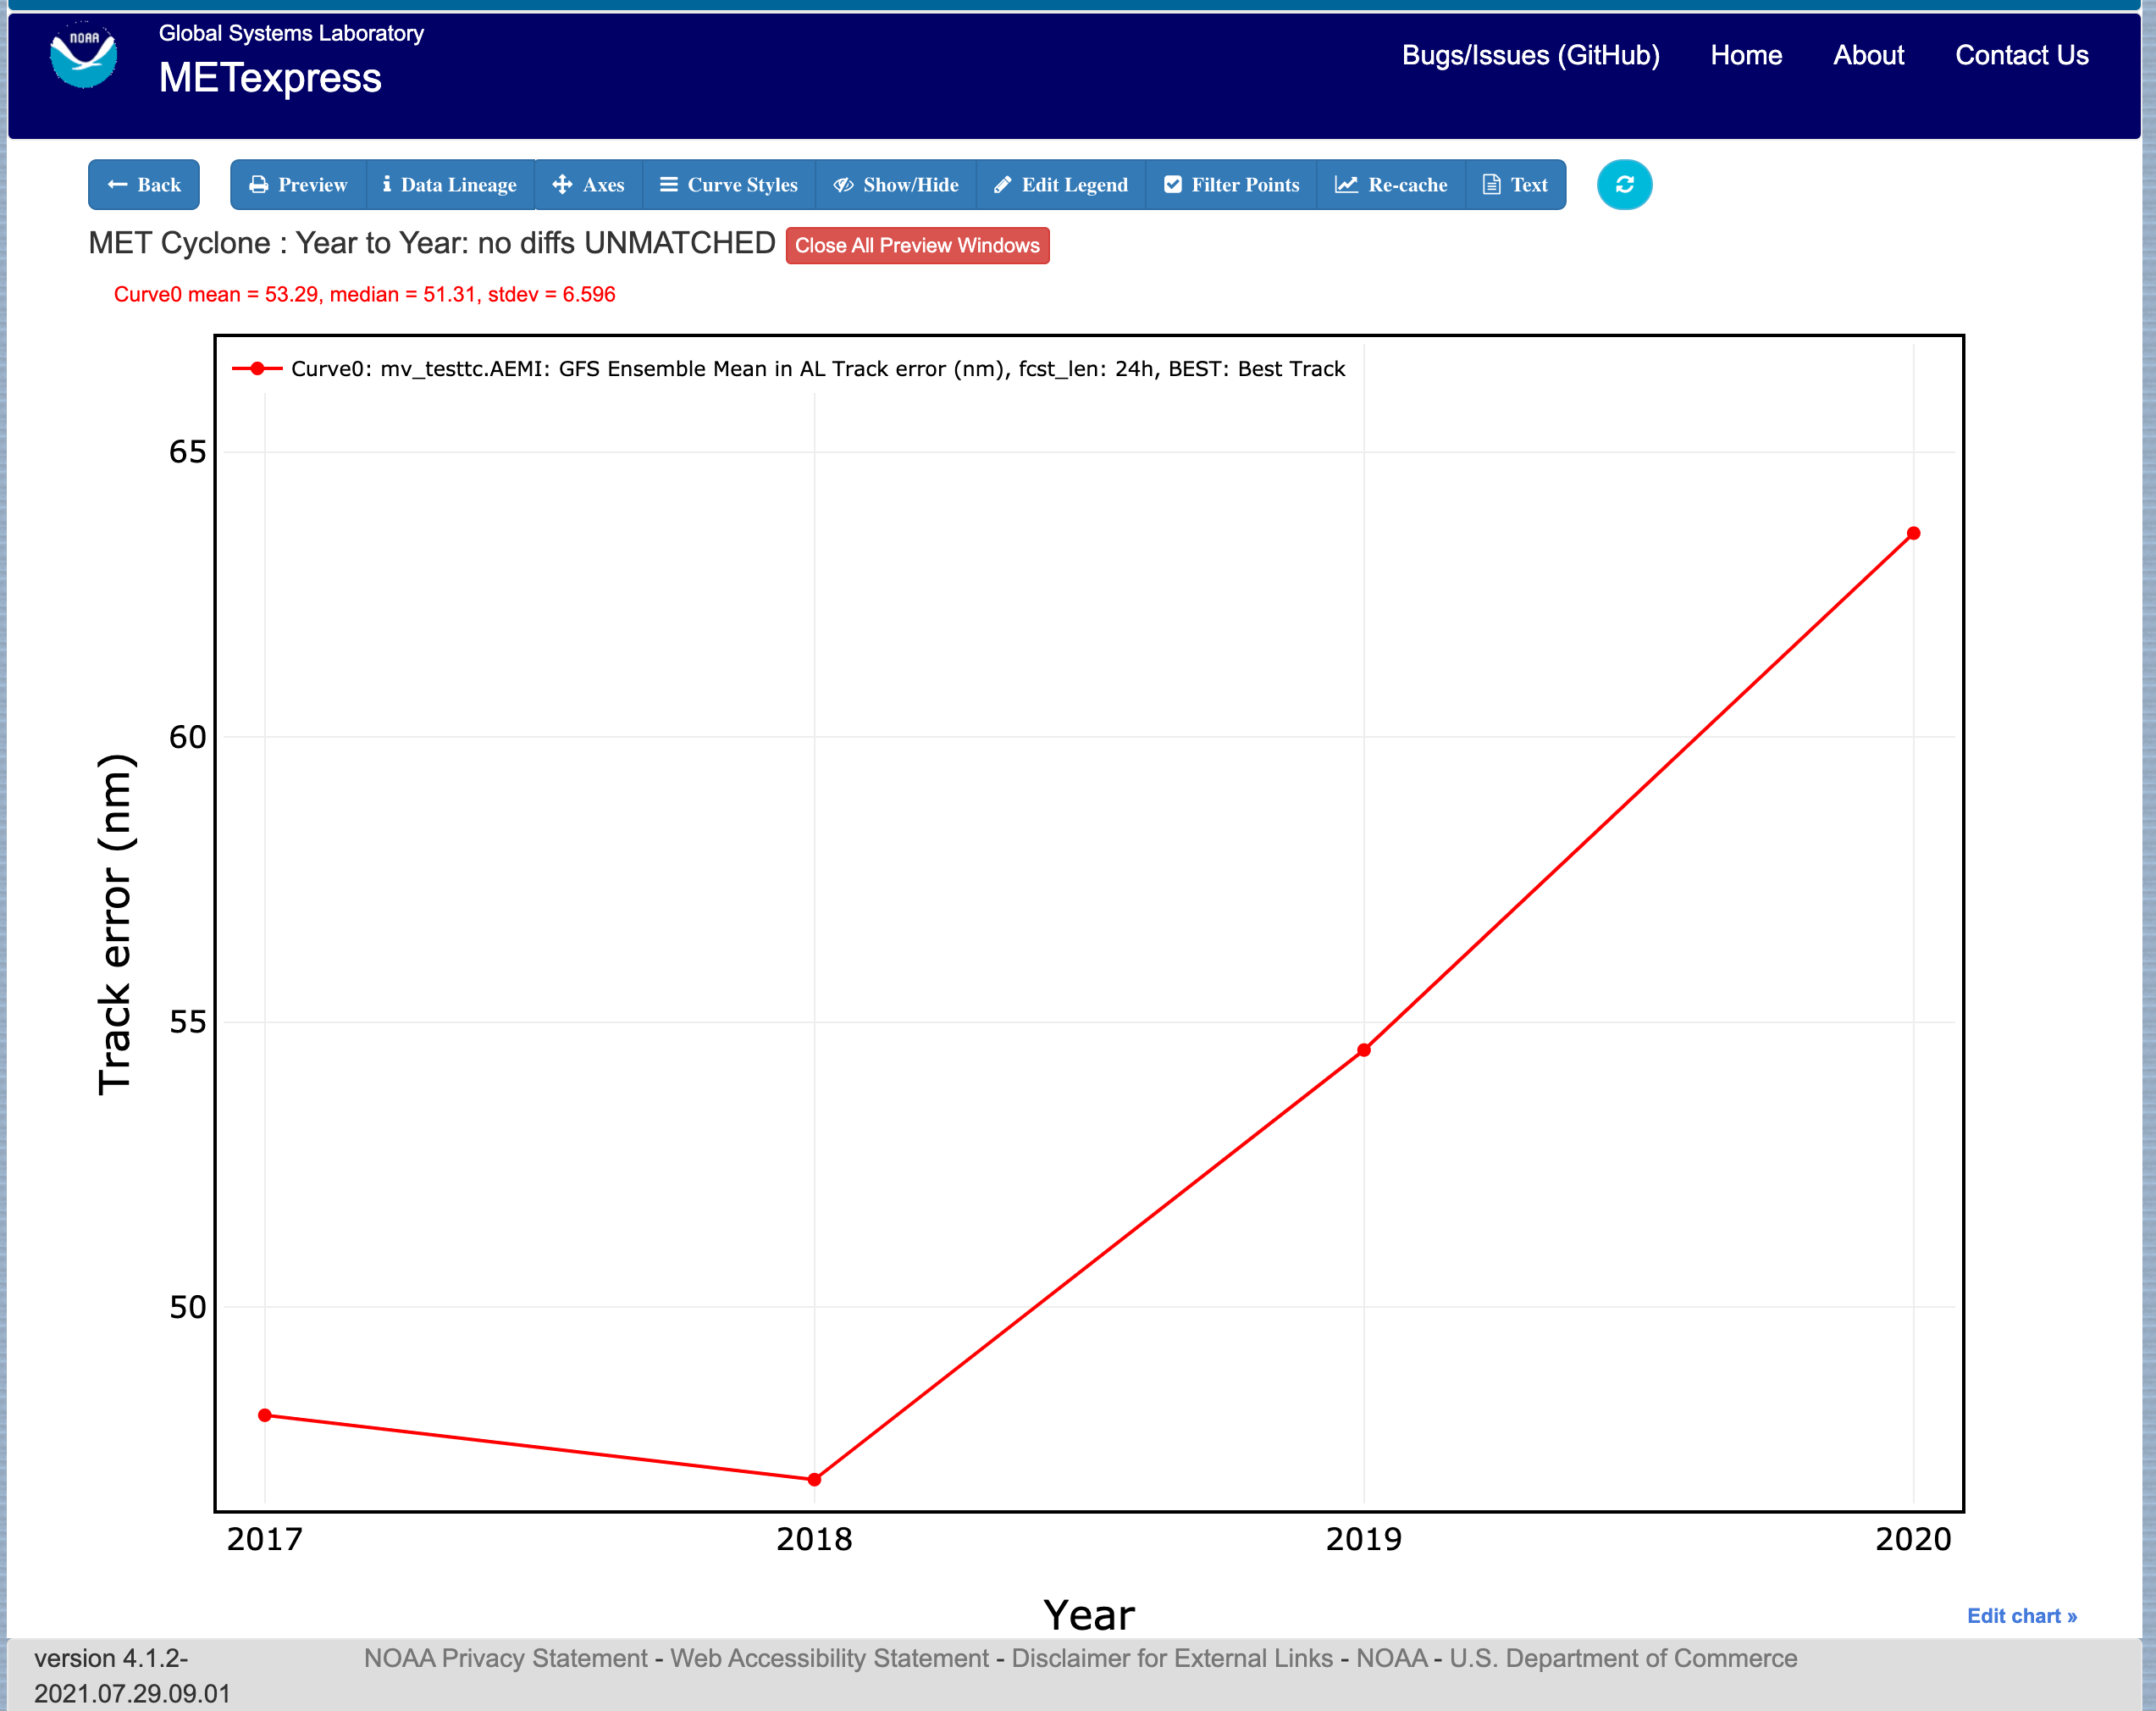Click the 2020 data point on the curve

pos(1913,533)
